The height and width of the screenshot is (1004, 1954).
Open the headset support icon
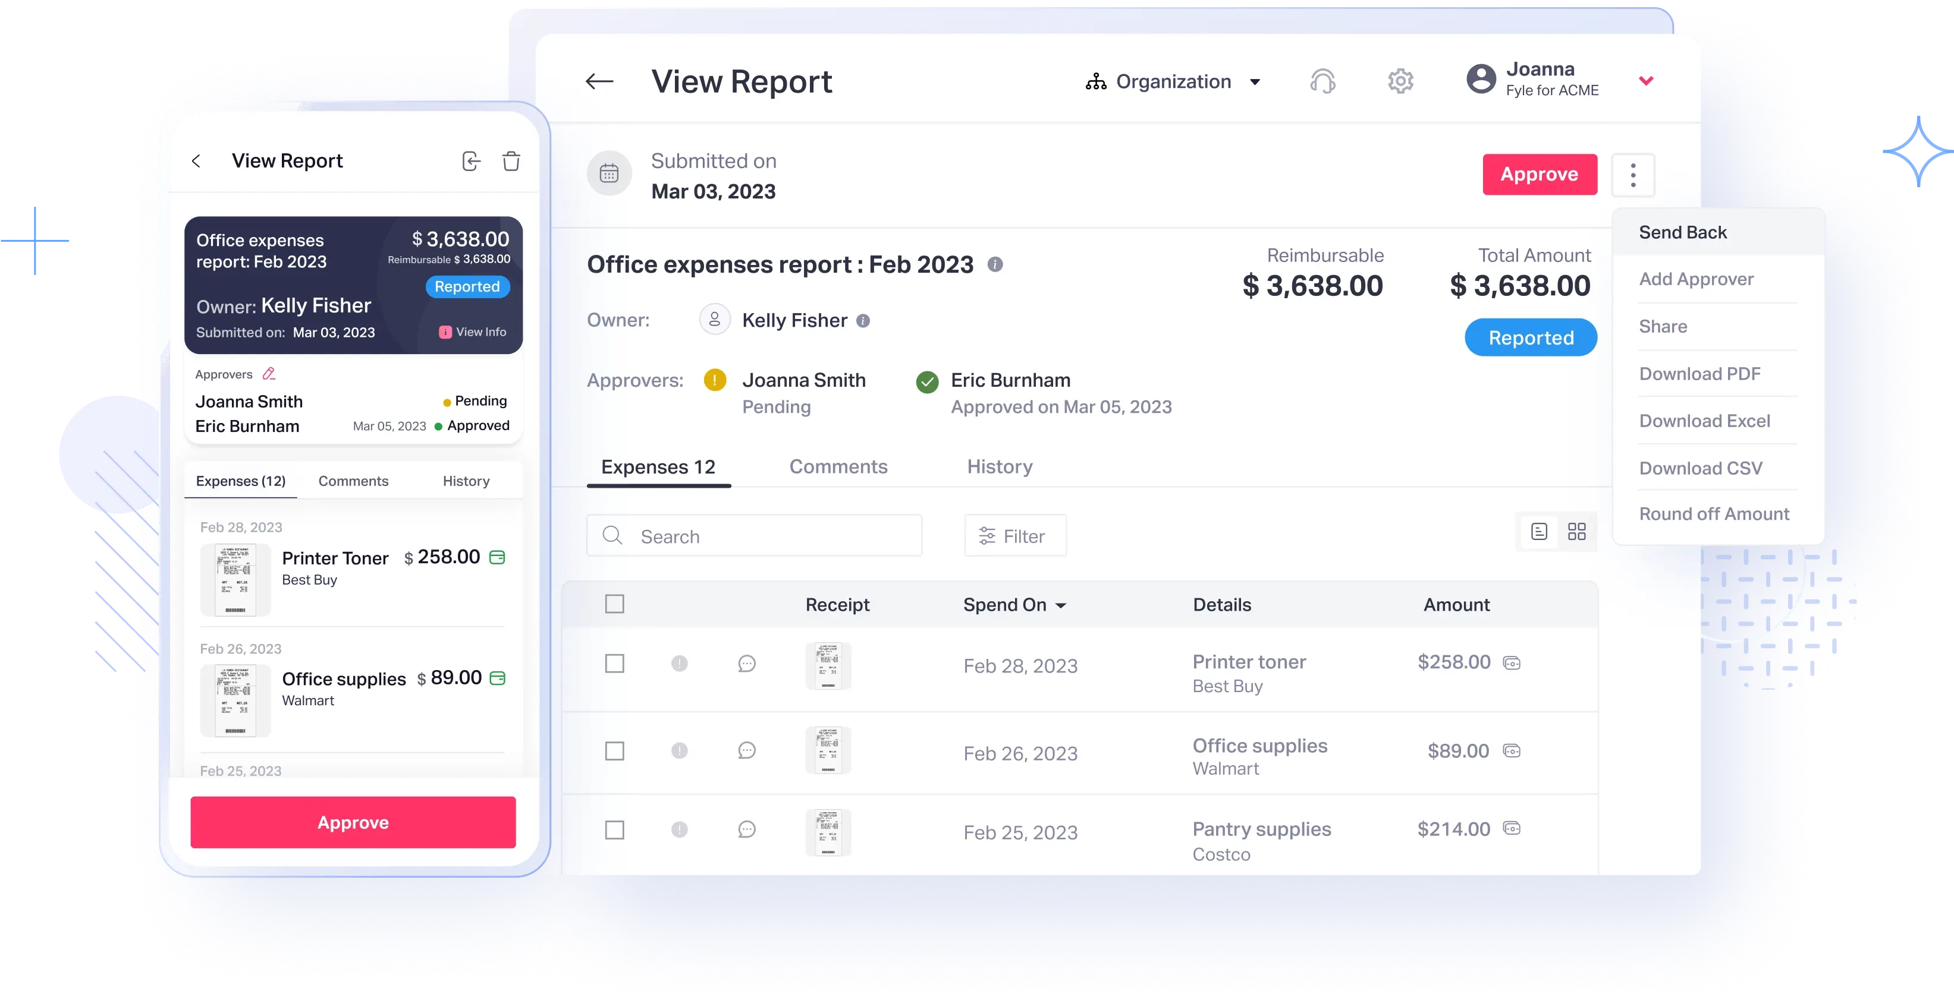pos(1322,81)
